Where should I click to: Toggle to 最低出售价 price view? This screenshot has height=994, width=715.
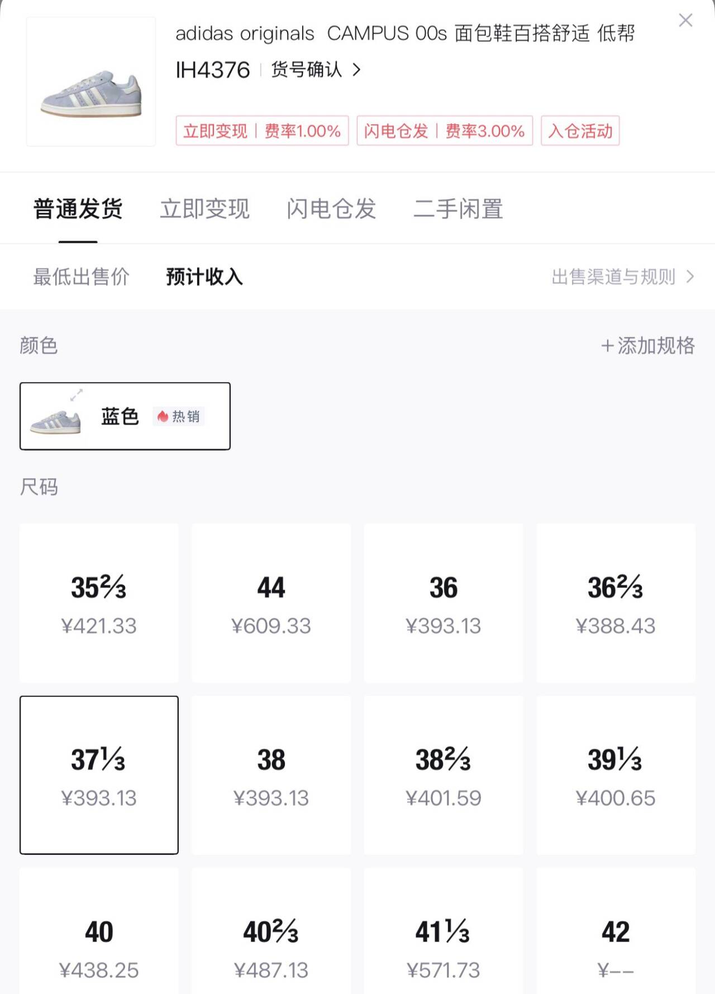[x=82, y=277]
